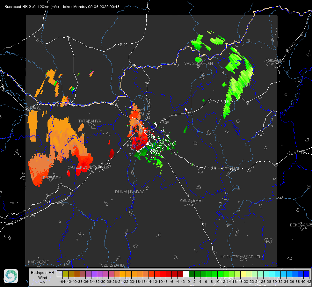Select the light grey first swatch of the legend
Viewport: 312px width, 287px height.
[60, 274]
